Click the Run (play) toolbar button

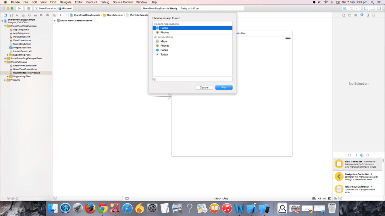coord(20,8)
